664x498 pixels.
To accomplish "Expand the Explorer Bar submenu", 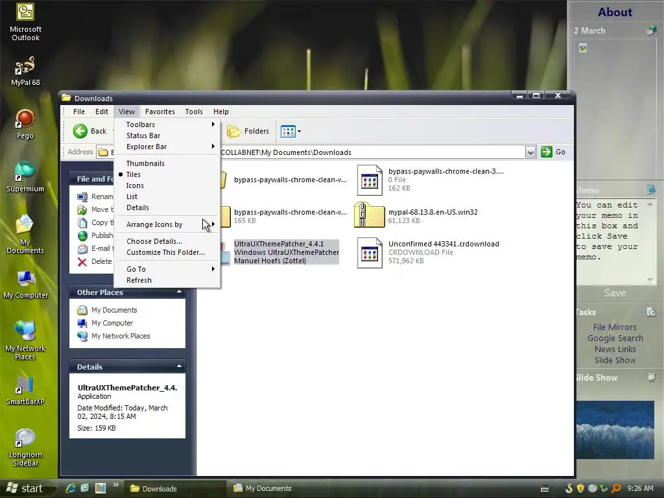I will click(167, 147).
